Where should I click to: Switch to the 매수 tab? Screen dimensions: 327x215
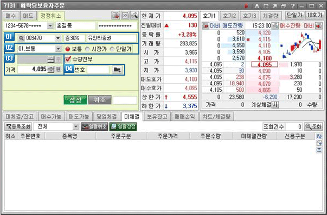tap(11, 16)
